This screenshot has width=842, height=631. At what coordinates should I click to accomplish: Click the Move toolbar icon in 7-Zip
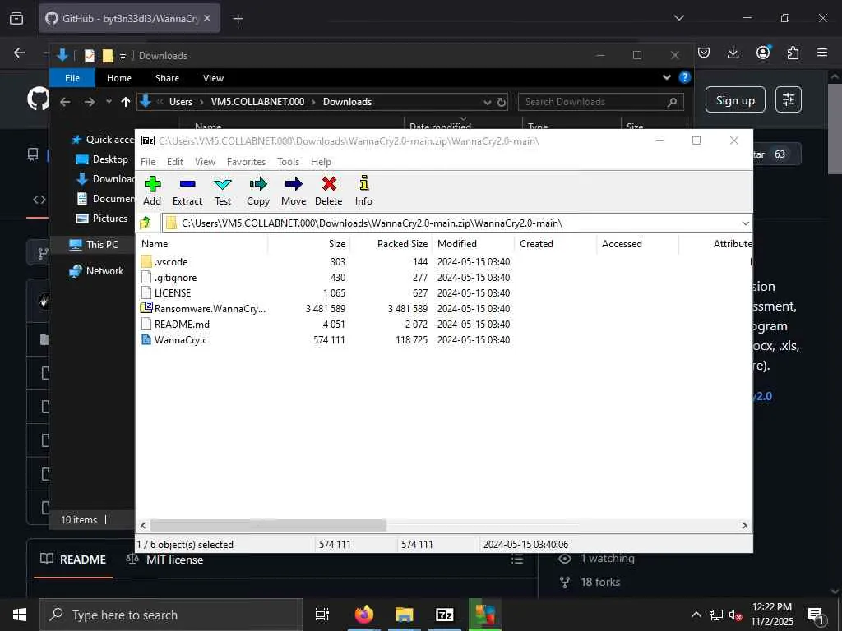point(294,191)
